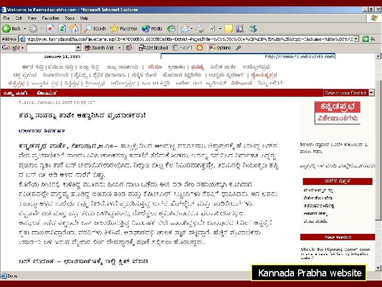Open the Favorites menu
The image size is (382, 287).
click(x=50, y=18)
